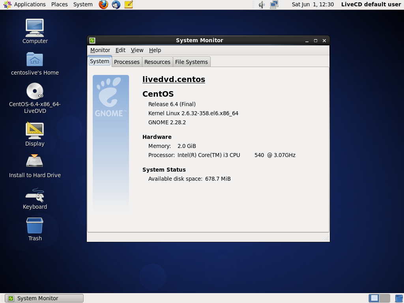Screen dimensions: 404x303
Task: Switch to the second workspace
Action: coord(385,298)
